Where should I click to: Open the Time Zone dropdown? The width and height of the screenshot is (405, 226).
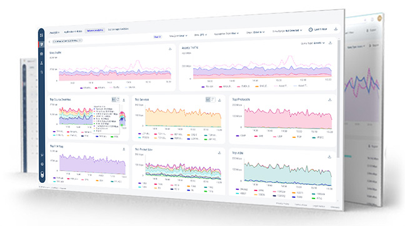[x=178, y=36]
